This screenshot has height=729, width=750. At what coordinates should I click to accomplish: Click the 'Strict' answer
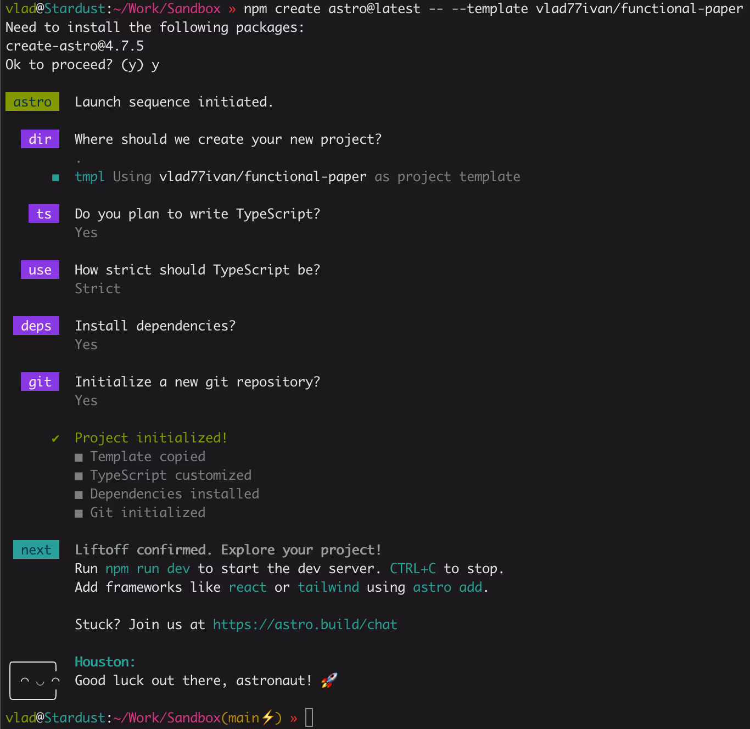97,289
